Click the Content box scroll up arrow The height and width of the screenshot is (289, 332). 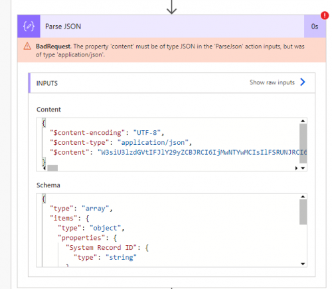[303, 121]
